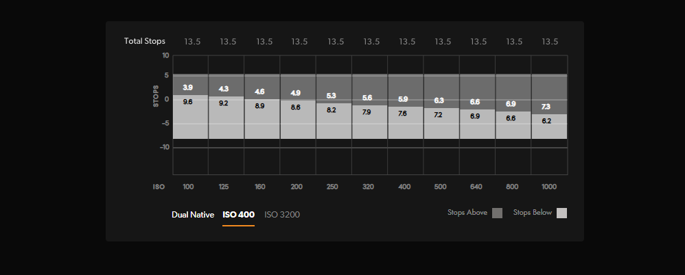
Task: Click the Stops Above dark gray swatch
Action: click(497, 213)
